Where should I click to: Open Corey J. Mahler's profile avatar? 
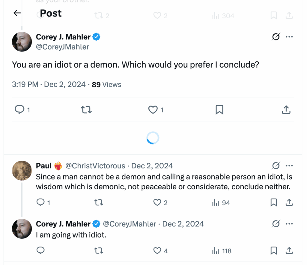[22, 42]
